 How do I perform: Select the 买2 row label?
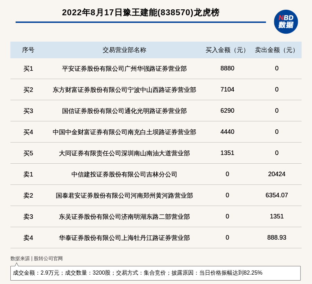pos(28,90)
